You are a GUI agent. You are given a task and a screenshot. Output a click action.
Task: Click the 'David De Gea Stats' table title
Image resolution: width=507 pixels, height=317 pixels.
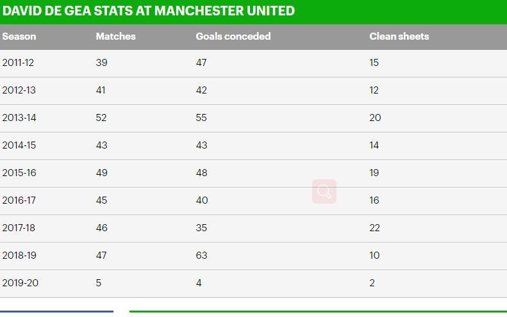point(149,11)
